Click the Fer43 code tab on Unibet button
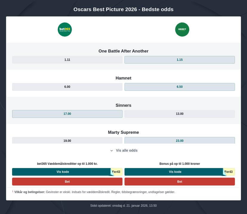This screenshot has width=247, height=214. pos(228,172)
